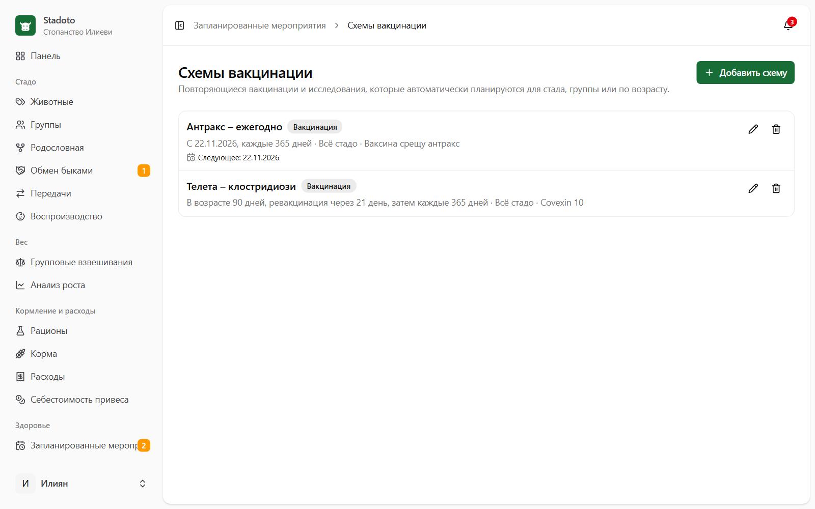Edit the Антракс – ежегодно scheme
815x509 pixels.
(x=753, y=129)
